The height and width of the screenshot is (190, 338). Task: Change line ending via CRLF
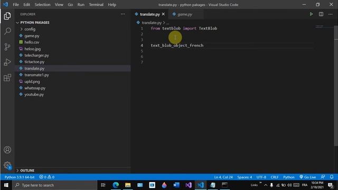pyautogui.click(x=275, y=177)
